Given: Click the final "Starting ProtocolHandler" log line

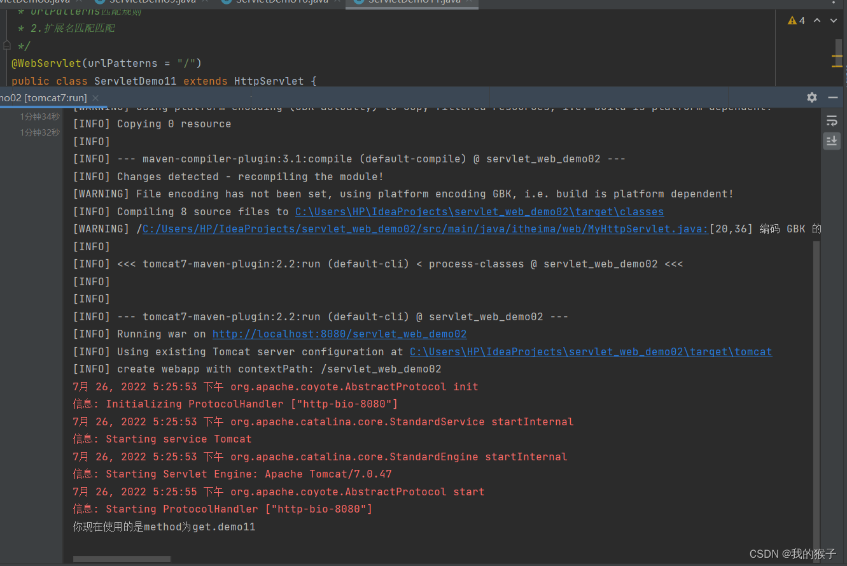Looking at the screenshot, I should point(223,509).
